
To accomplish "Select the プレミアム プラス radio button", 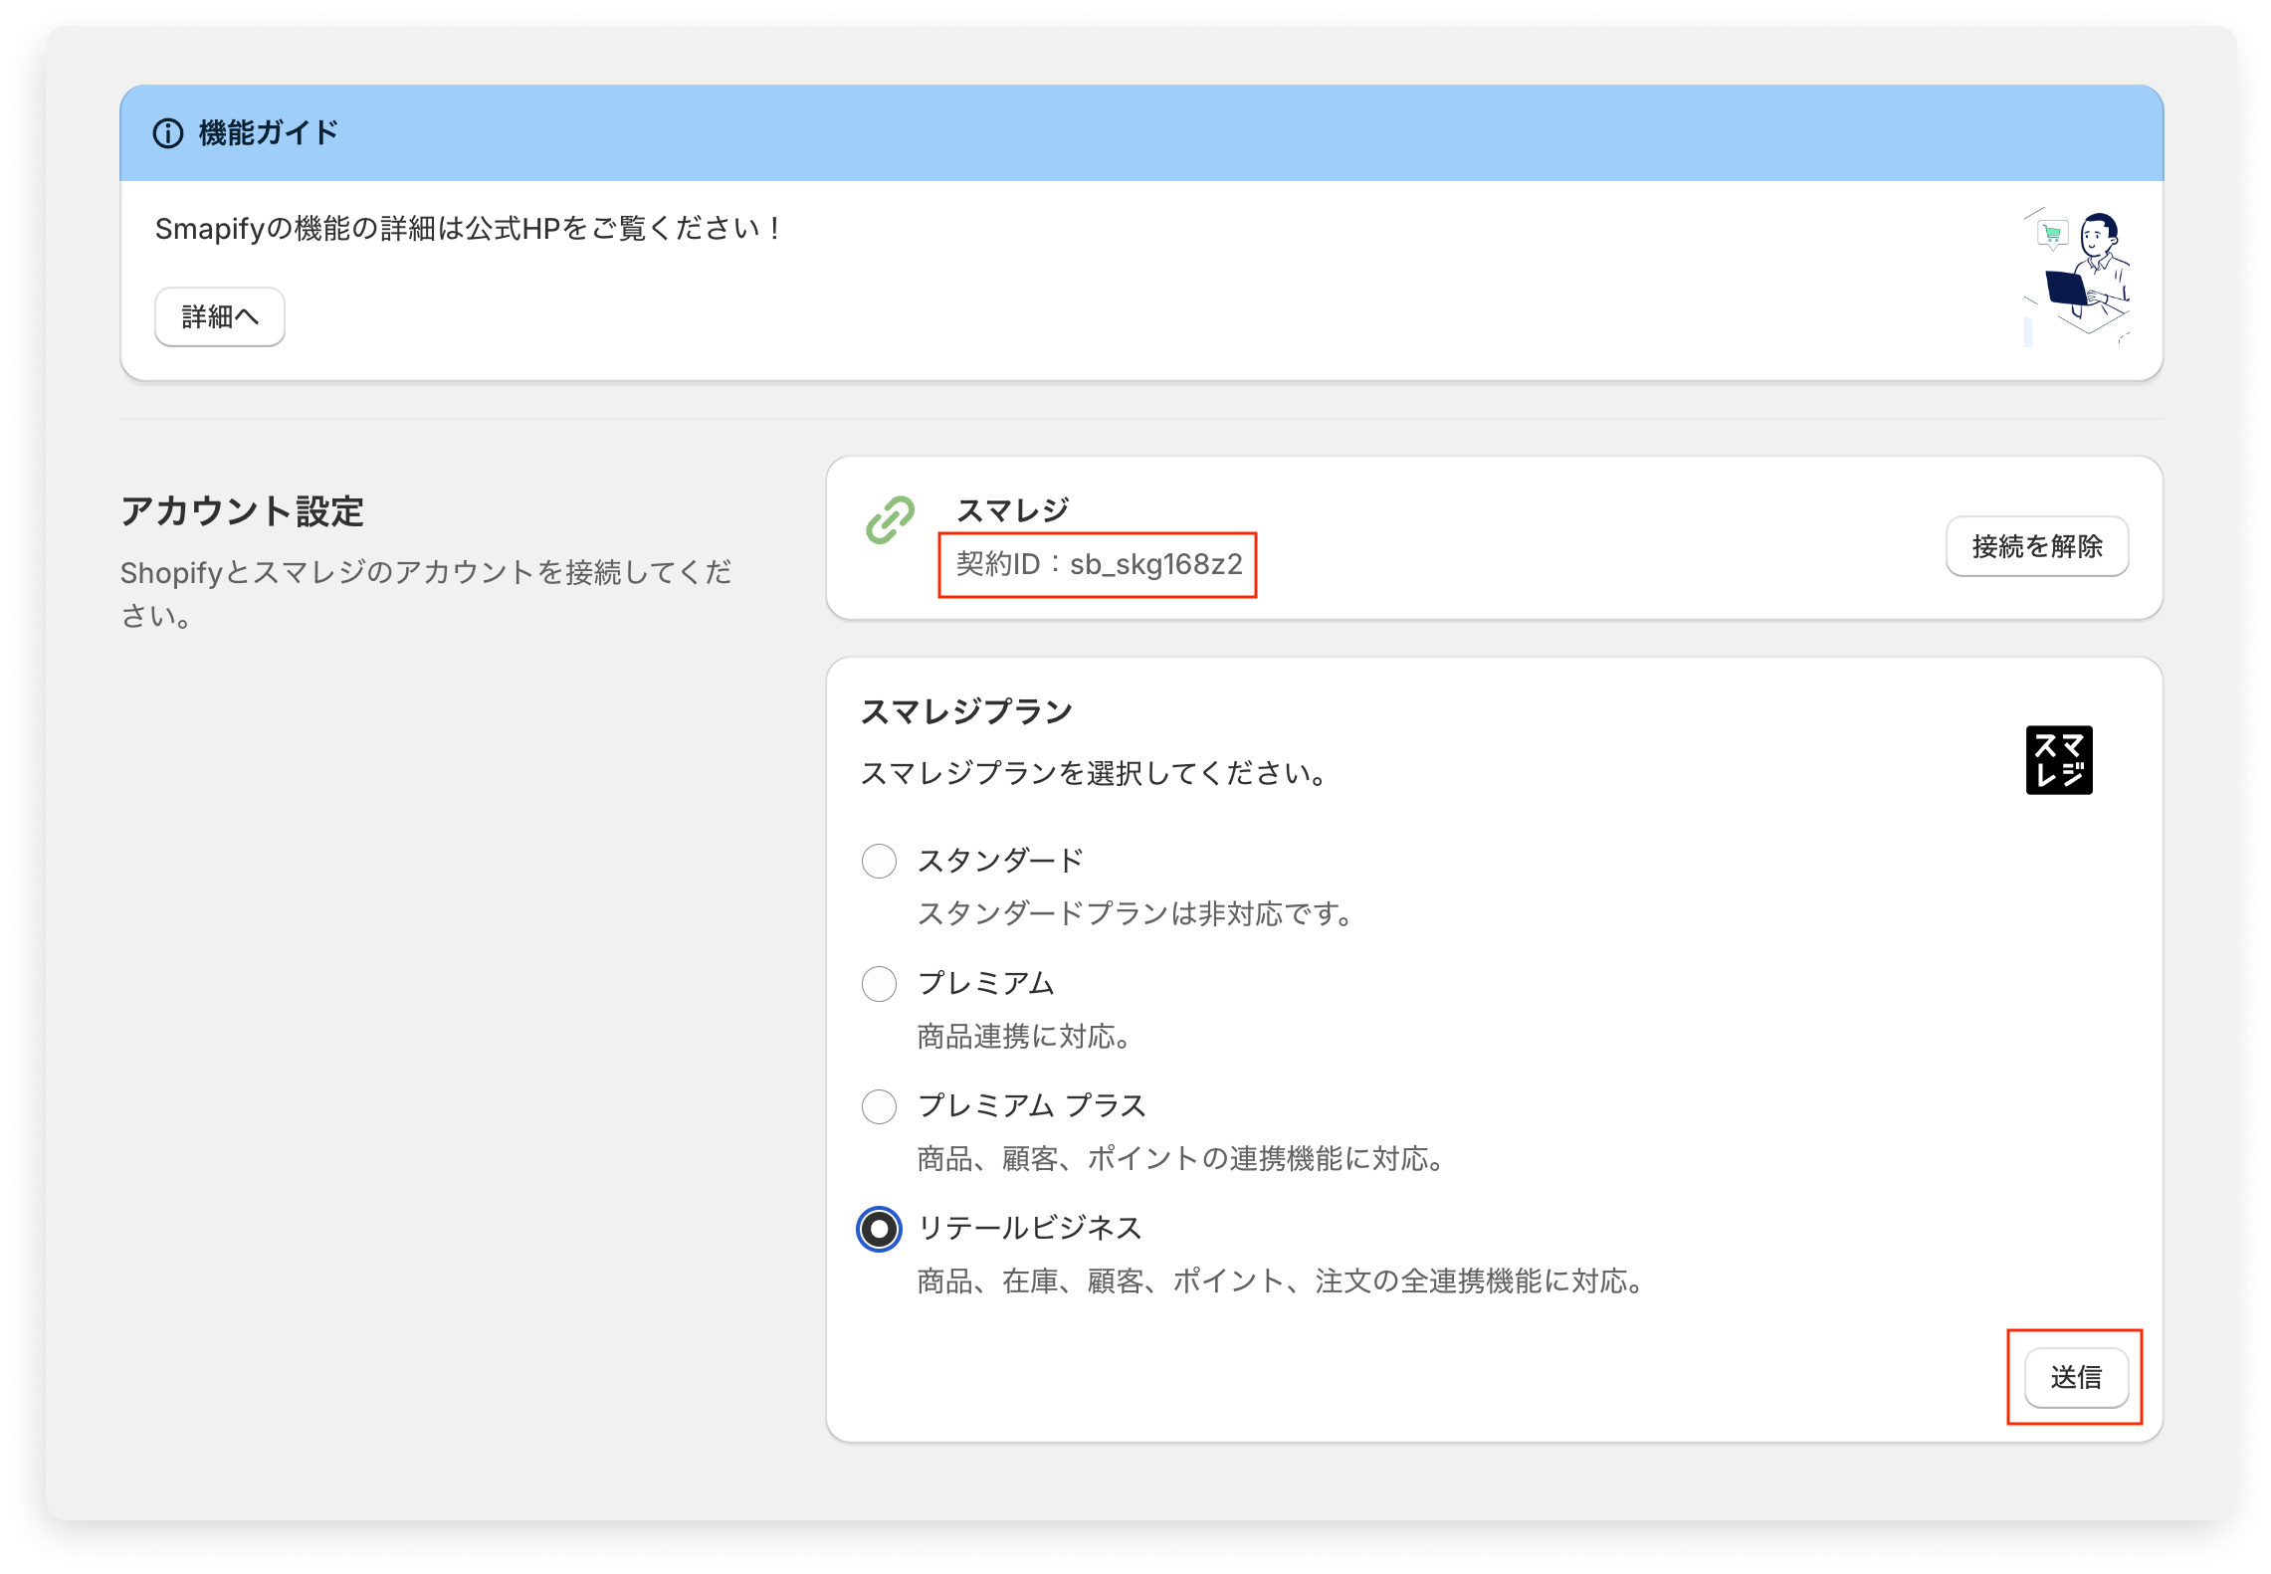I will click(879, 1106).
